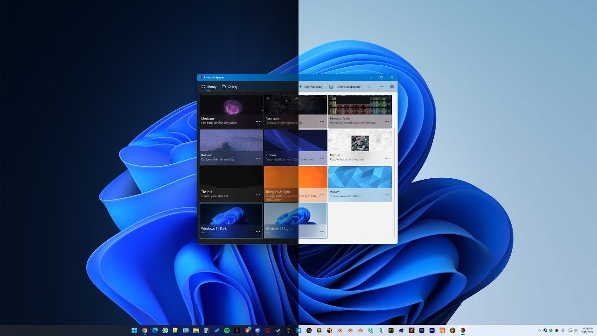Open more options for the Ripples wallpaper

click(387, 158)
